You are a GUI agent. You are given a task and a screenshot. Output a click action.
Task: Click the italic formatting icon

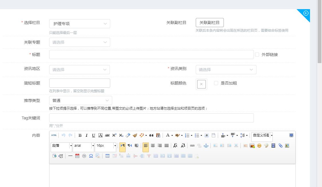(x=86, y=135)
